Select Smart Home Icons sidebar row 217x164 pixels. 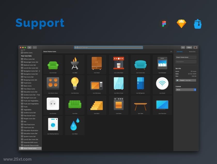(x=30, y=148)
